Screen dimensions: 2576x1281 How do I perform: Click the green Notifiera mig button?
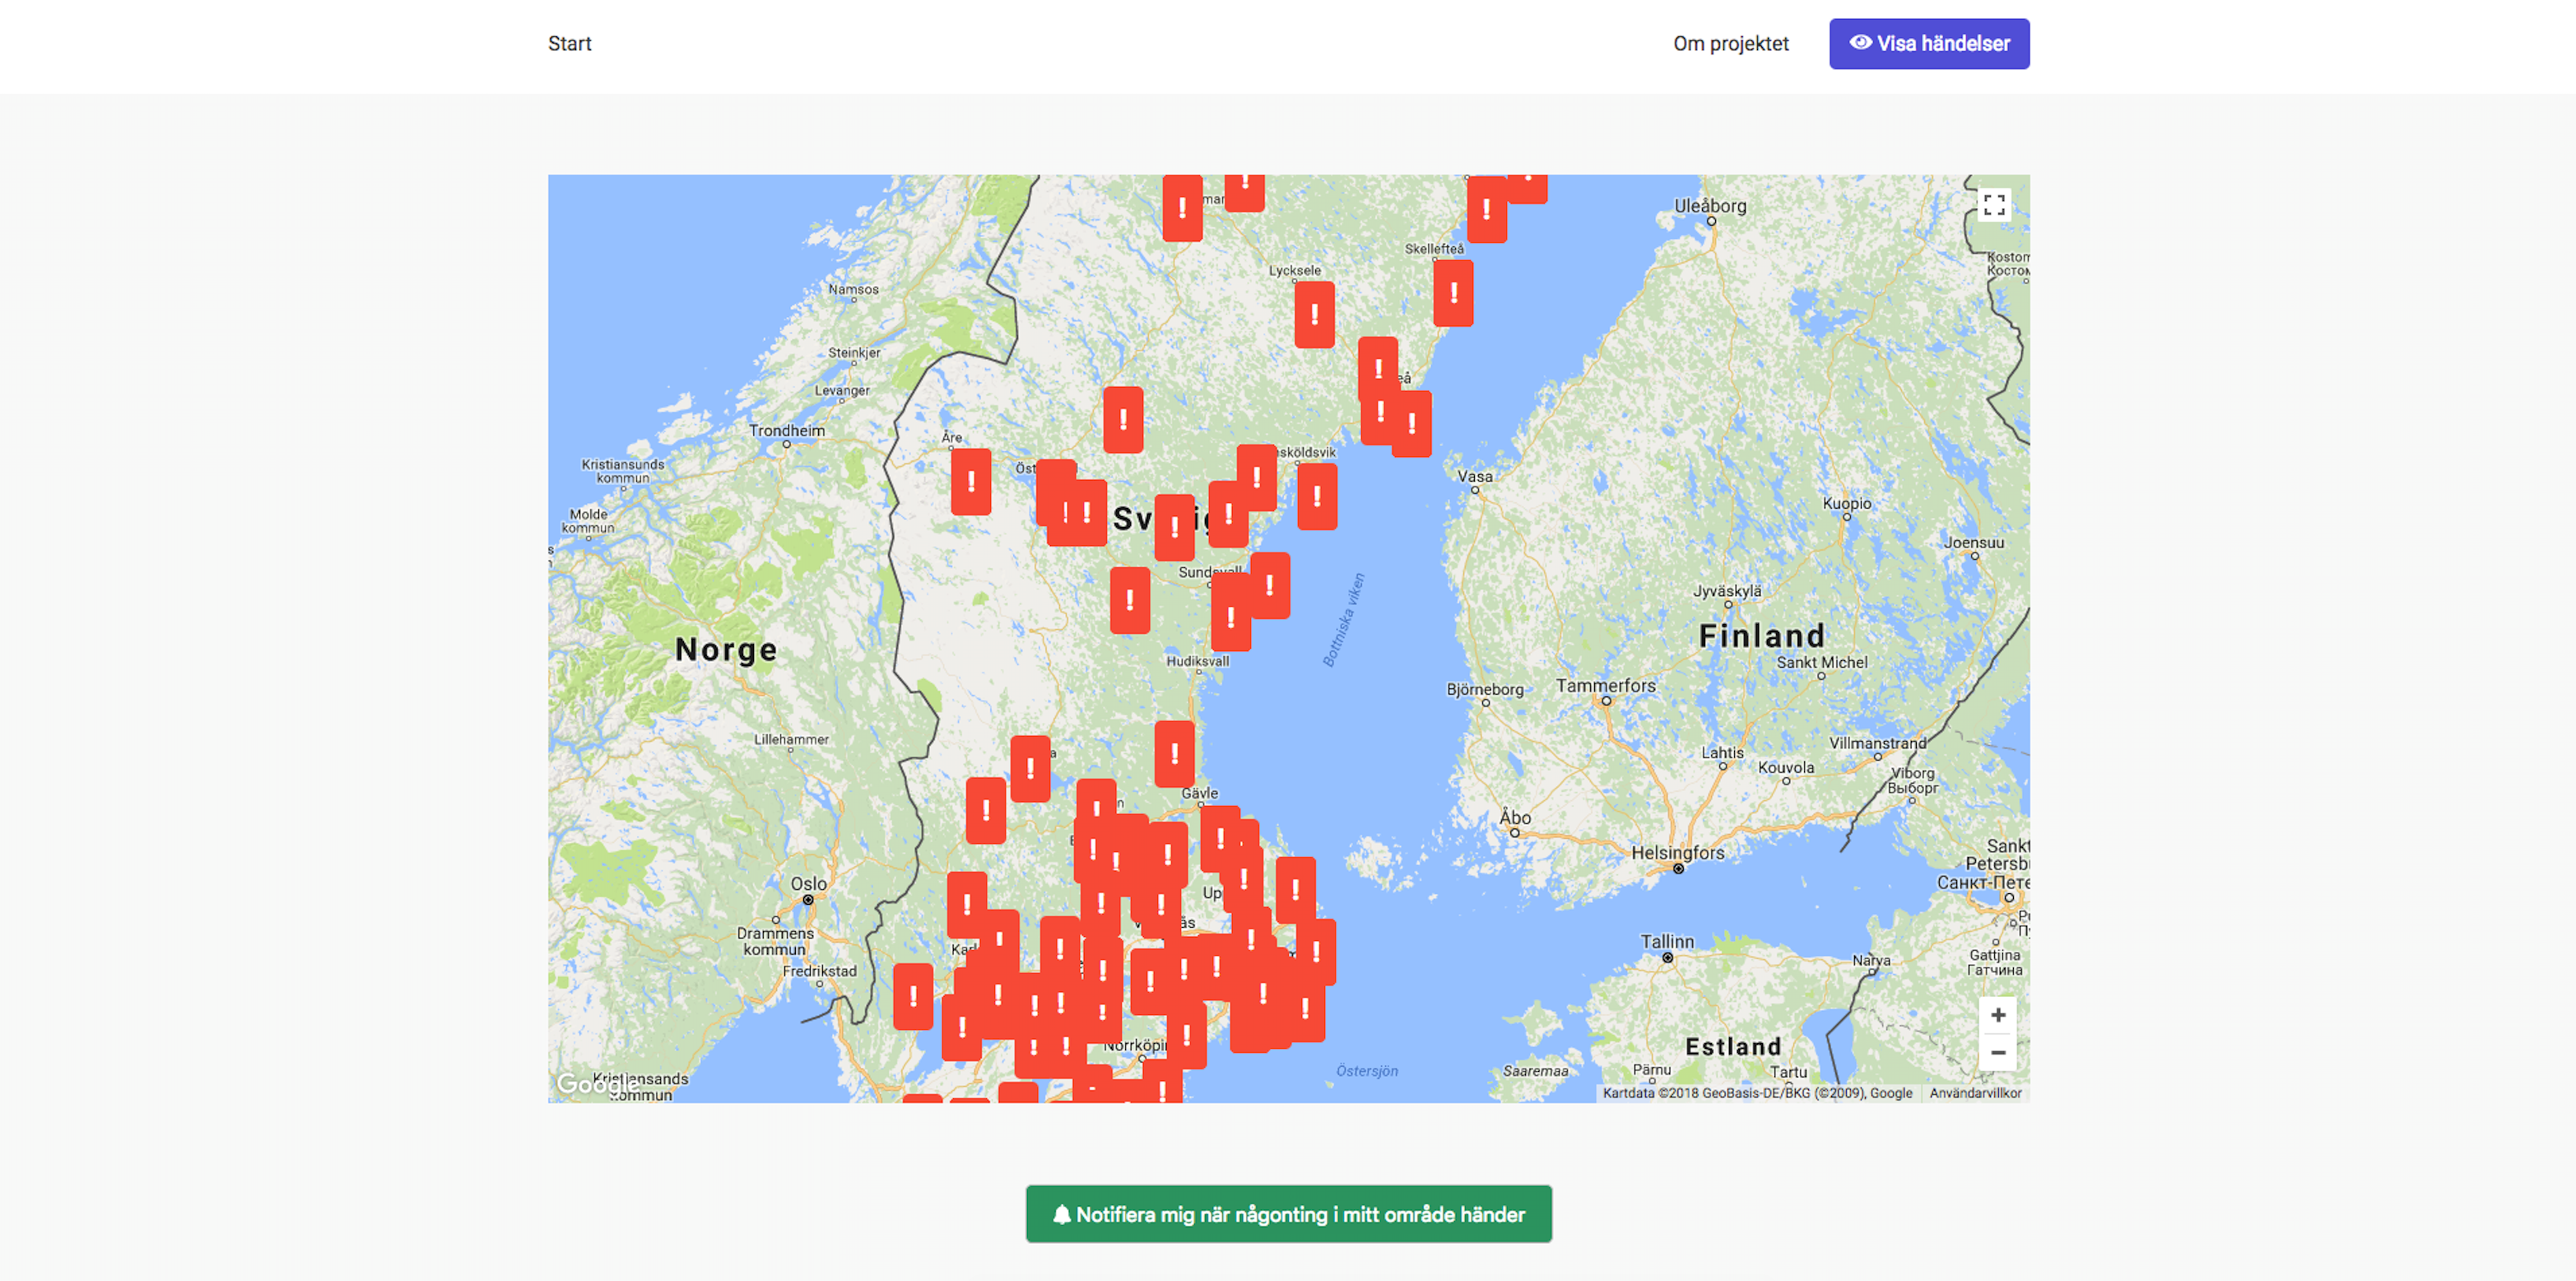tap(1288, 1214)
